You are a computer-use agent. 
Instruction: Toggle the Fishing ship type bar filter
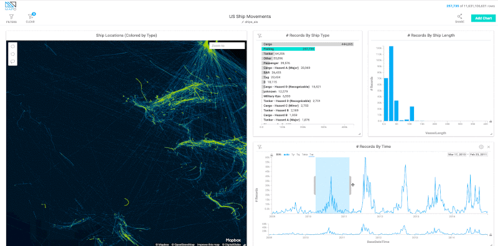[x=288, y=49]
